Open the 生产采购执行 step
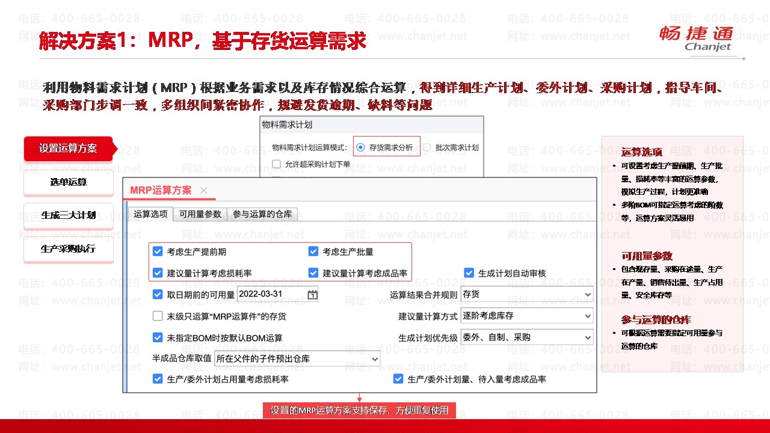The width and height of the screenshot is (770, 433). point(69,248)
